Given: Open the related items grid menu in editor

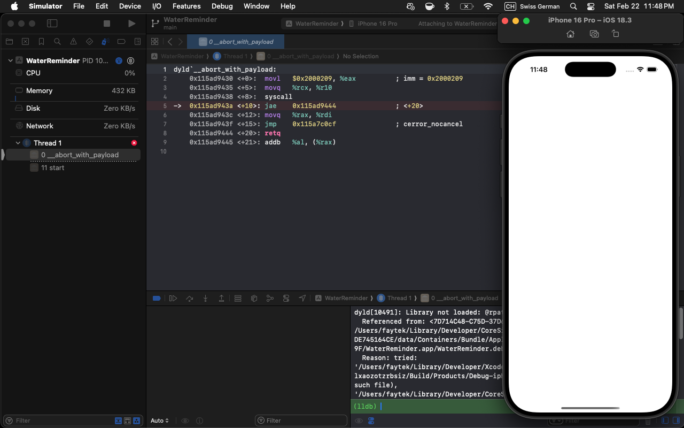Looking at the screenshot, I should (x=154, y=42).
